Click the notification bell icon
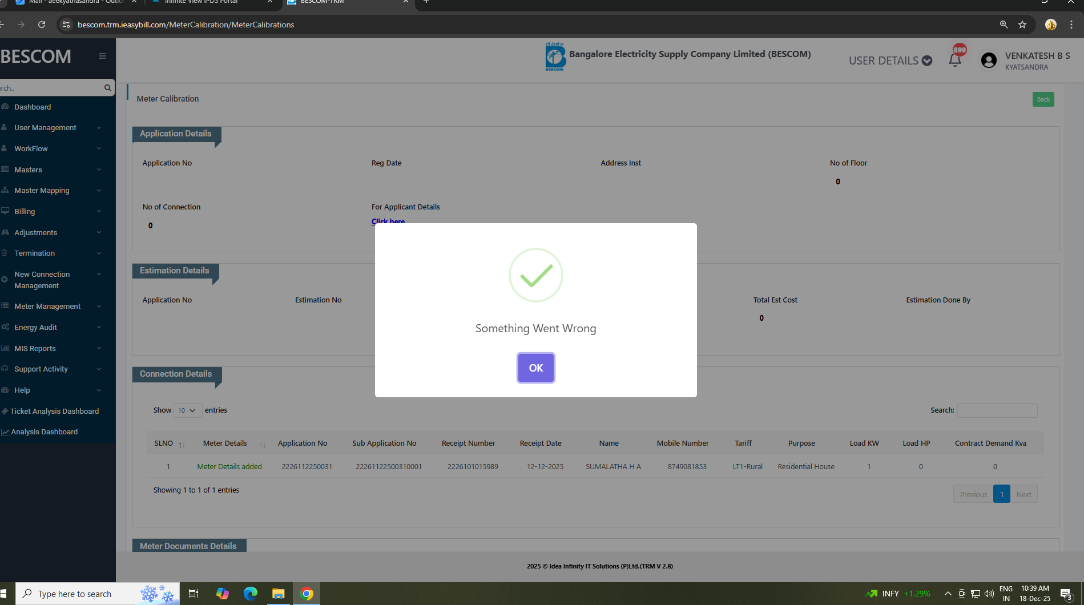The width and height of the screenshot is (1084, 605). (x=955, y=60)
